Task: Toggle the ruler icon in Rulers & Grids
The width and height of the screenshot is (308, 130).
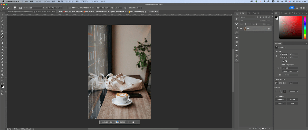Action: point(277,83)
